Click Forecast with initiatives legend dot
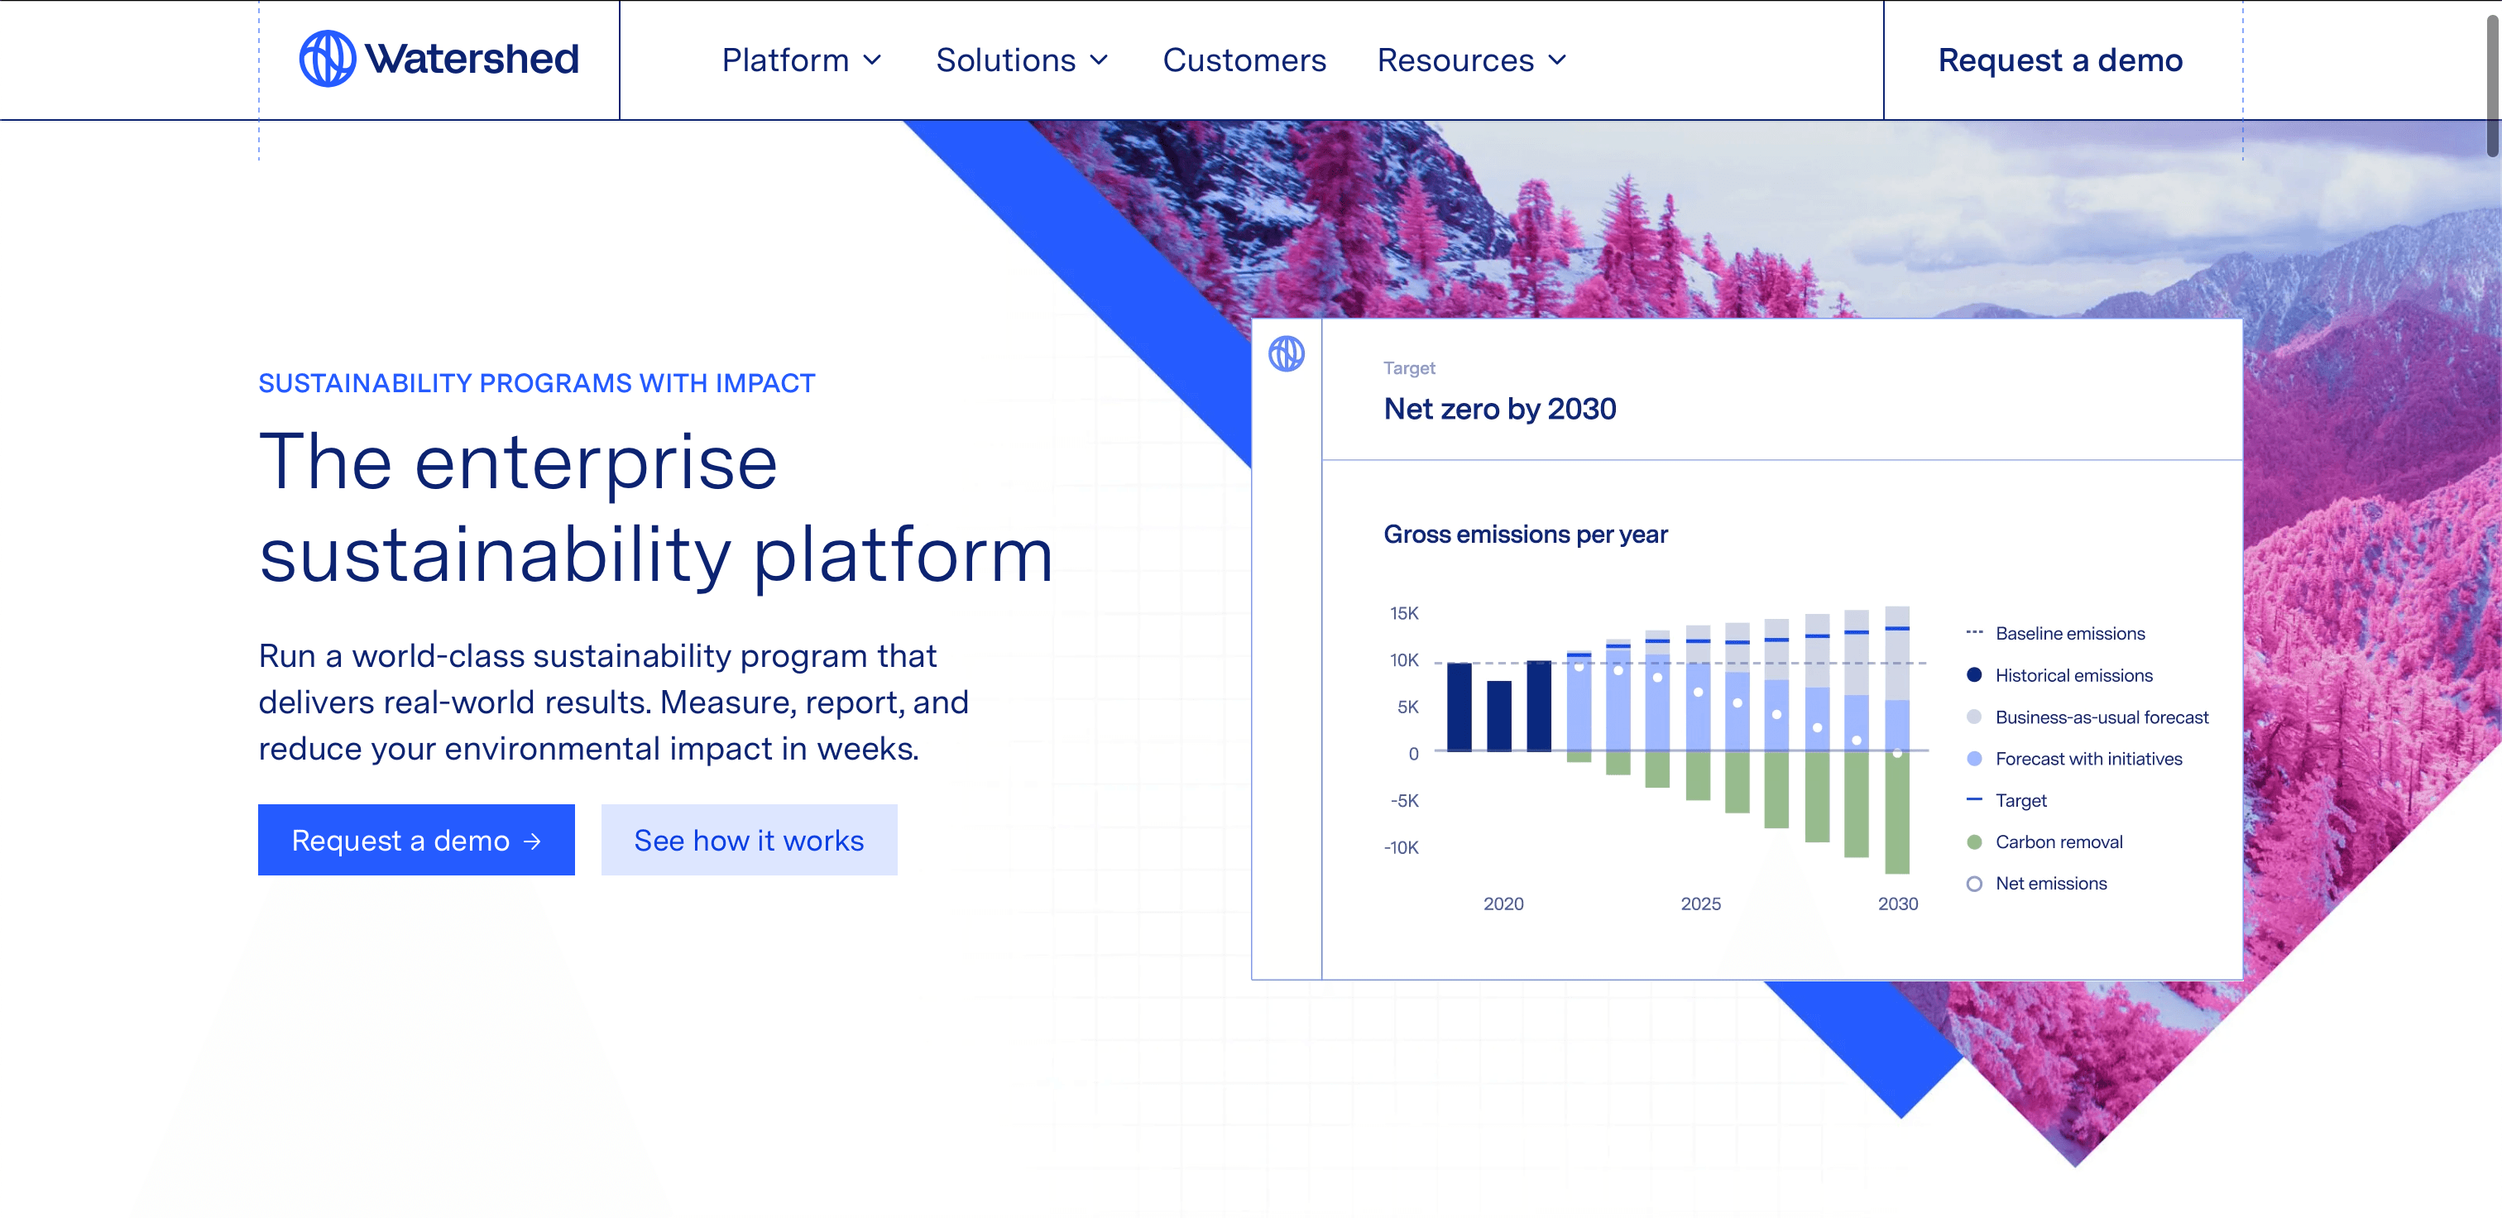Image resolution: width=2502 pixels, height=1218 pixels. tap(1973, 759)
